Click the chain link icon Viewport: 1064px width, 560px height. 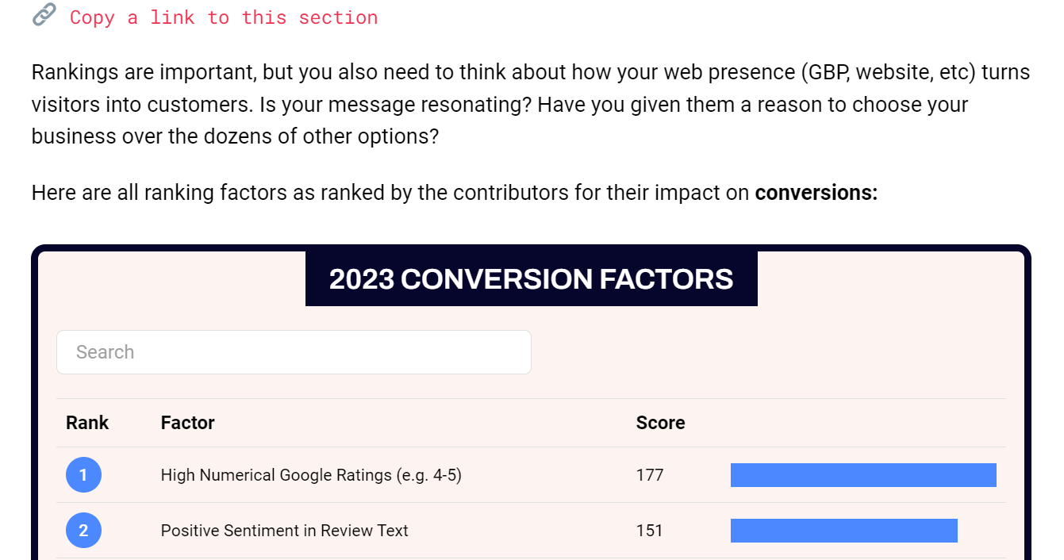click(x=44, y=15)
